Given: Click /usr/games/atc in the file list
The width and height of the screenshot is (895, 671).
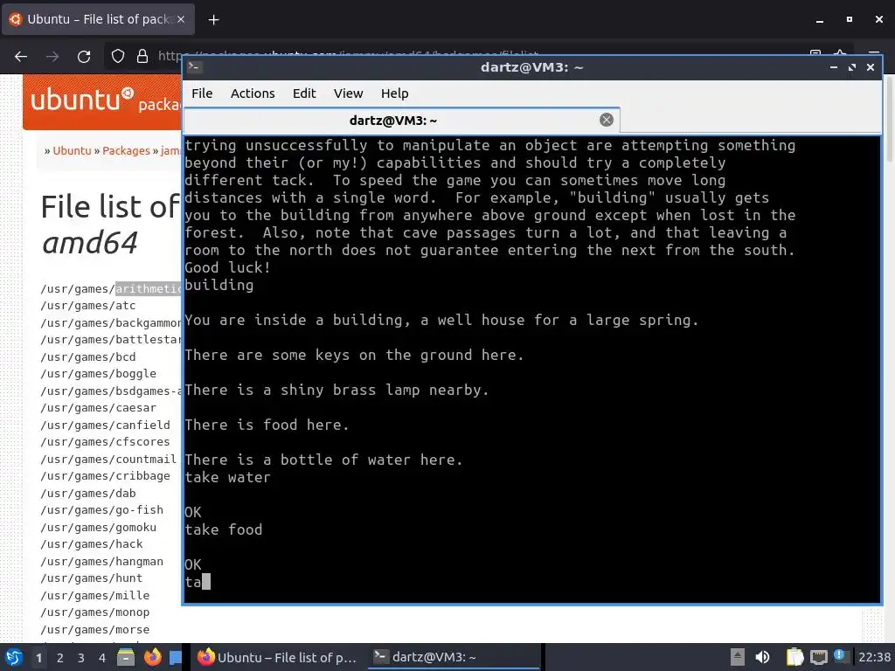Looking at the screenshot, I should (x=88, y=306).
